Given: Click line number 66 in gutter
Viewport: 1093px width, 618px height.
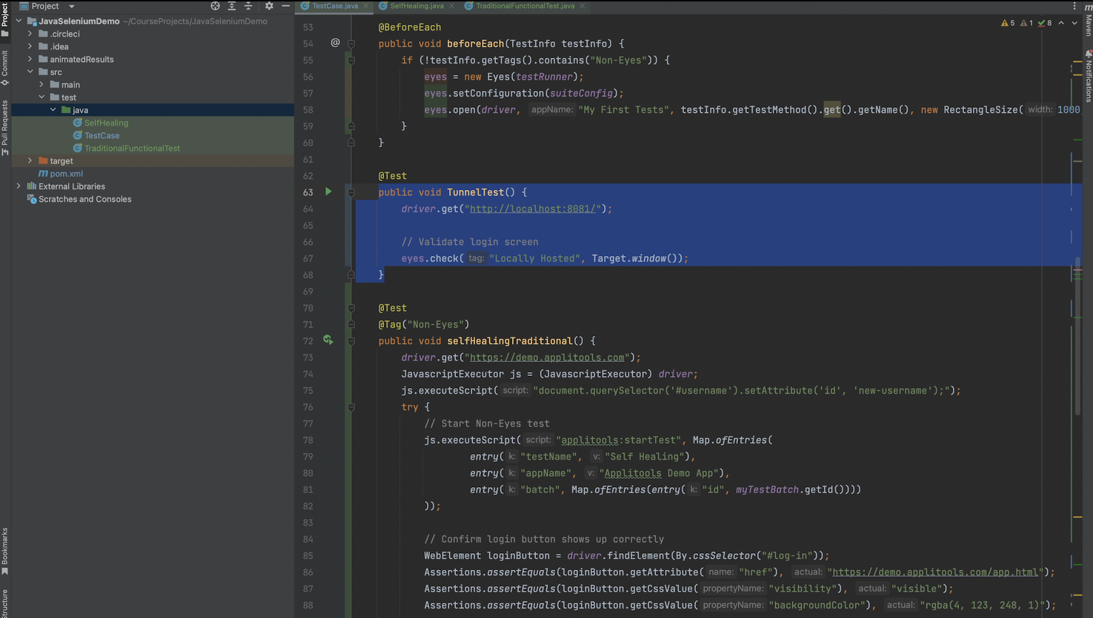Looking at the screenshot, I should 308,242.
